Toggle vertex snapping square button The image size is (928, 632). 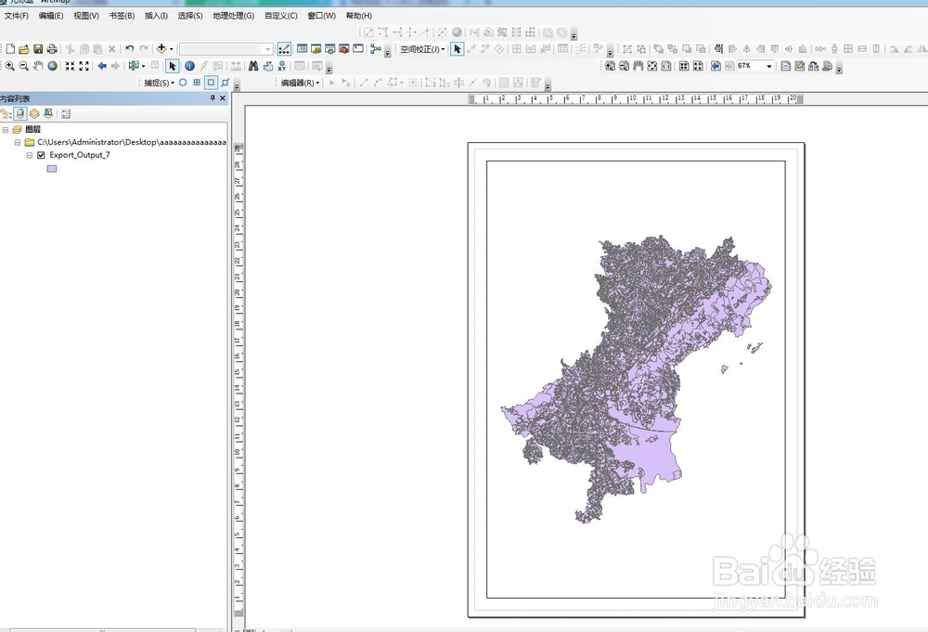click(x=211, y=83)
